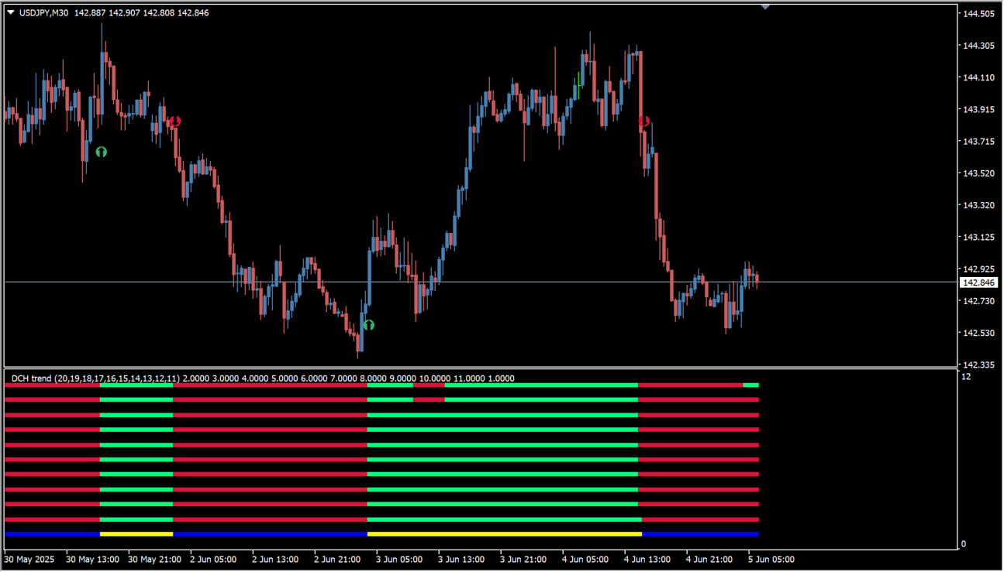The image size is (1004, 572).
Task: Click the short green segment ending the top indicator row
Action: (x=750, y=385)
